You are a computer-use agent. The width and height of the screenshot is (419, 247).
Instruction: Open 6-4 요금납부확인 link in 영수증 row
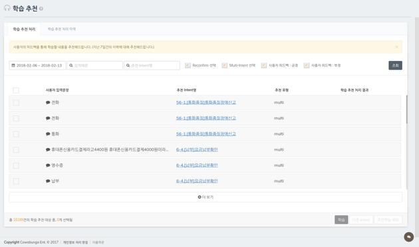[x=197, y=165]
